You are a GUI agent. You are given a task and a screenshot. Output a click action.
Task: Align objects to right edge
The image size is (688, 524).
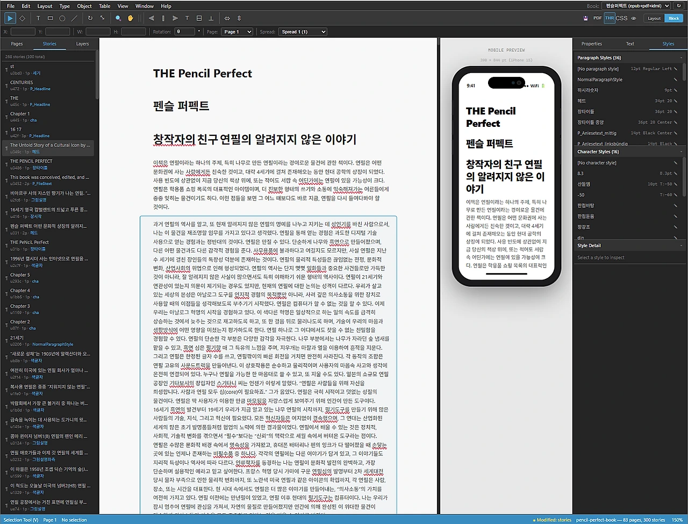tap(175, 18)
